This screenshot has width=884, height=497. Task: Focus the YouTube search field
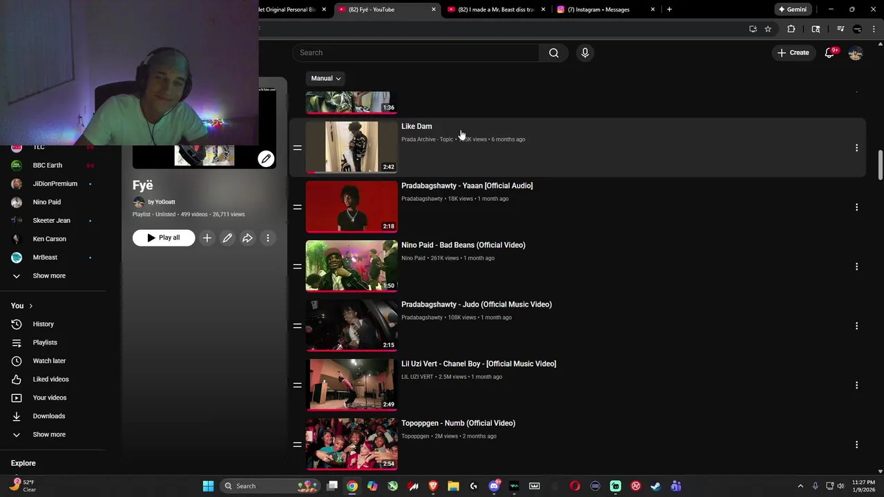416,52
